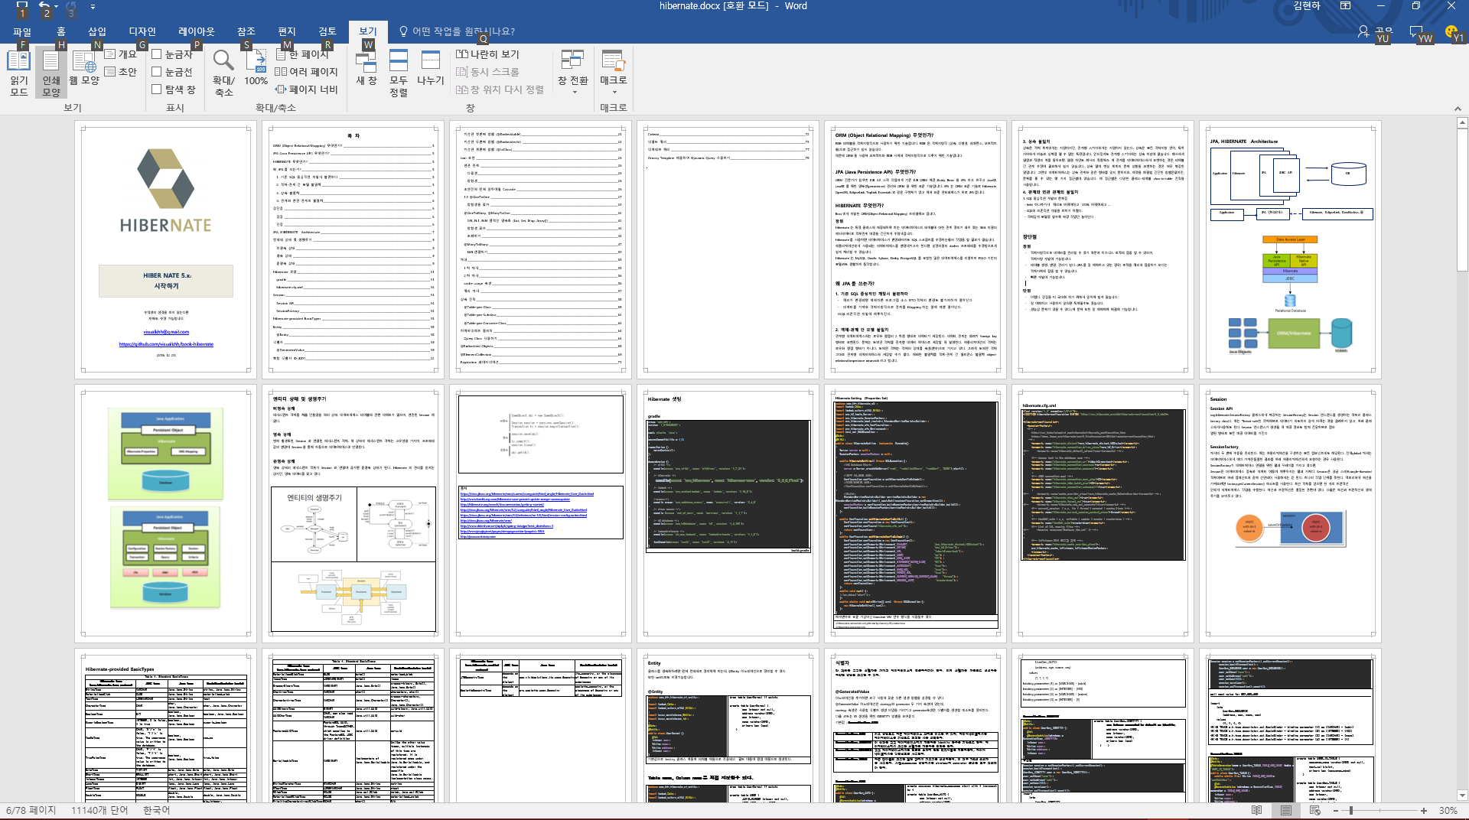Click the 'Hibernate-provided BasicTypes' table page
Image resolution: width=1469 pixels, height=820 pixels.
pyautogui.click(x=166, y=725)
